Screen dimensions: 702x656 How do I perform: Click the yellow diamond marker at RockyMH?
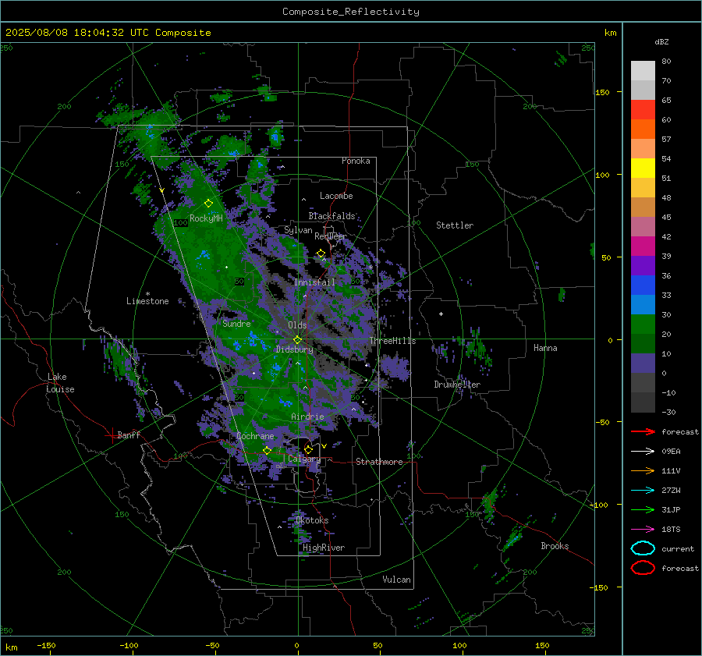point(208,204)
